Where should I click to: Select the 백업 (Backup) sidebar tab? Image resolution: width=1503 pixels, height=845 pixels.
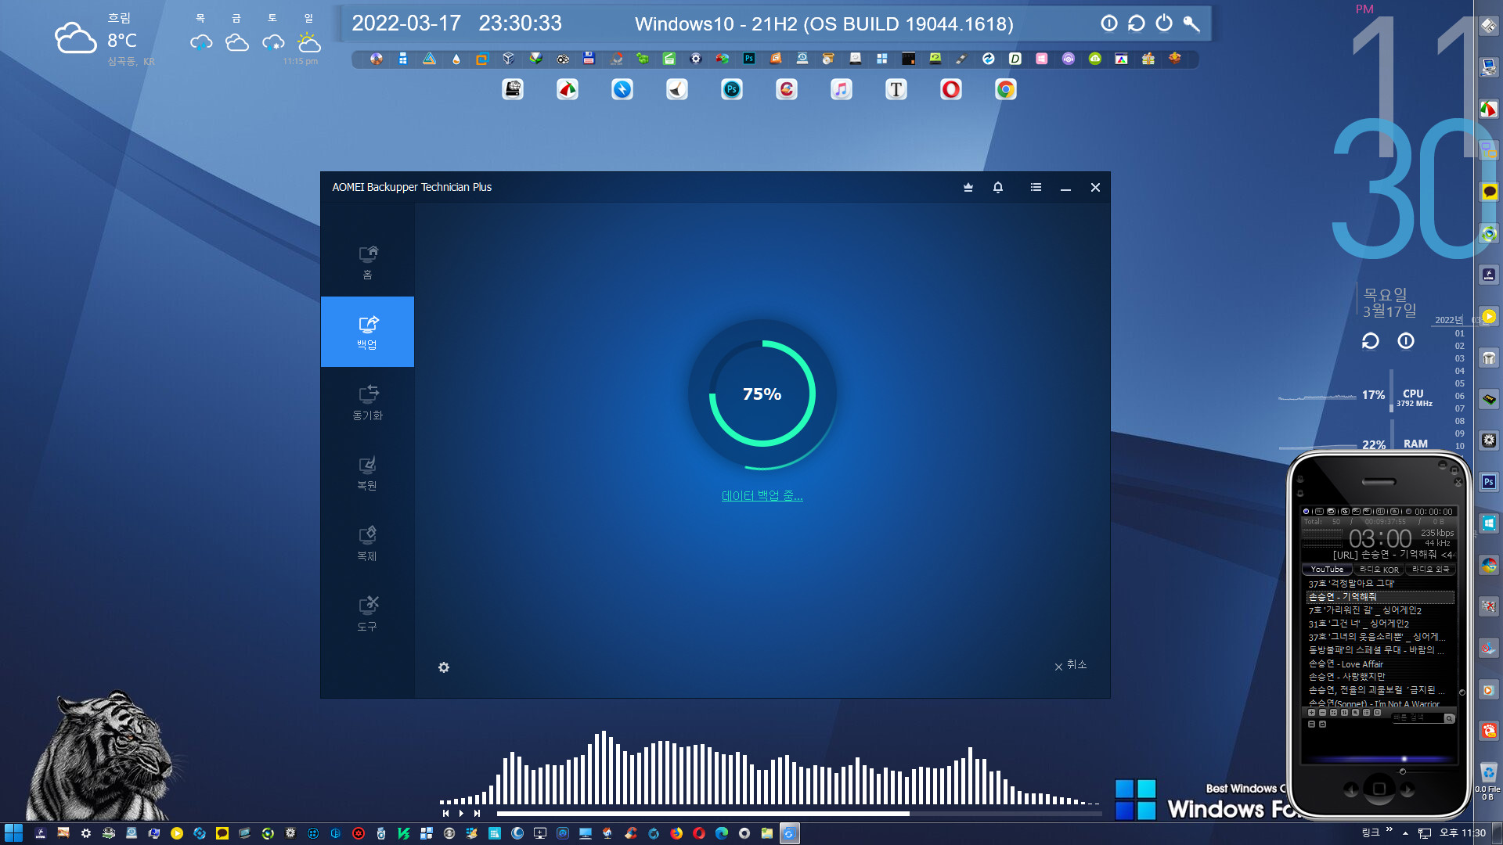(367, 332)
